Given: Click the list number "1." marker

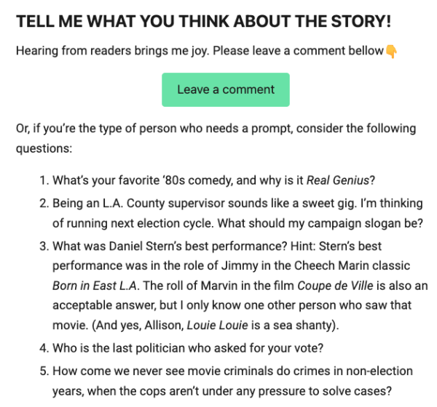Looking at the screenshot, I should [43, 180].
